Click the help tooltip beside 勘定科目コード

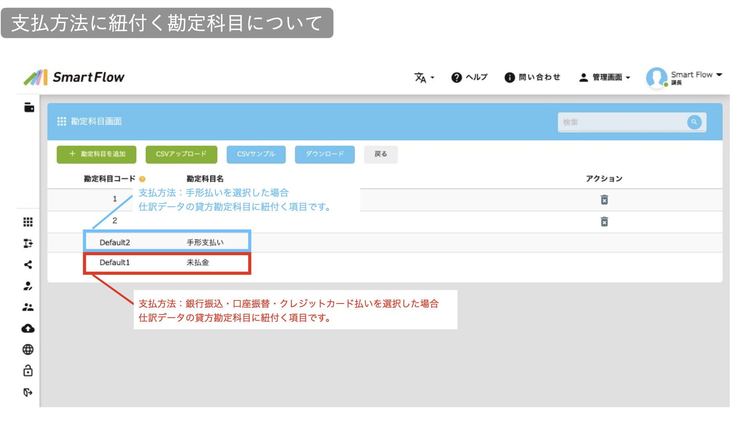coord(142,179)
